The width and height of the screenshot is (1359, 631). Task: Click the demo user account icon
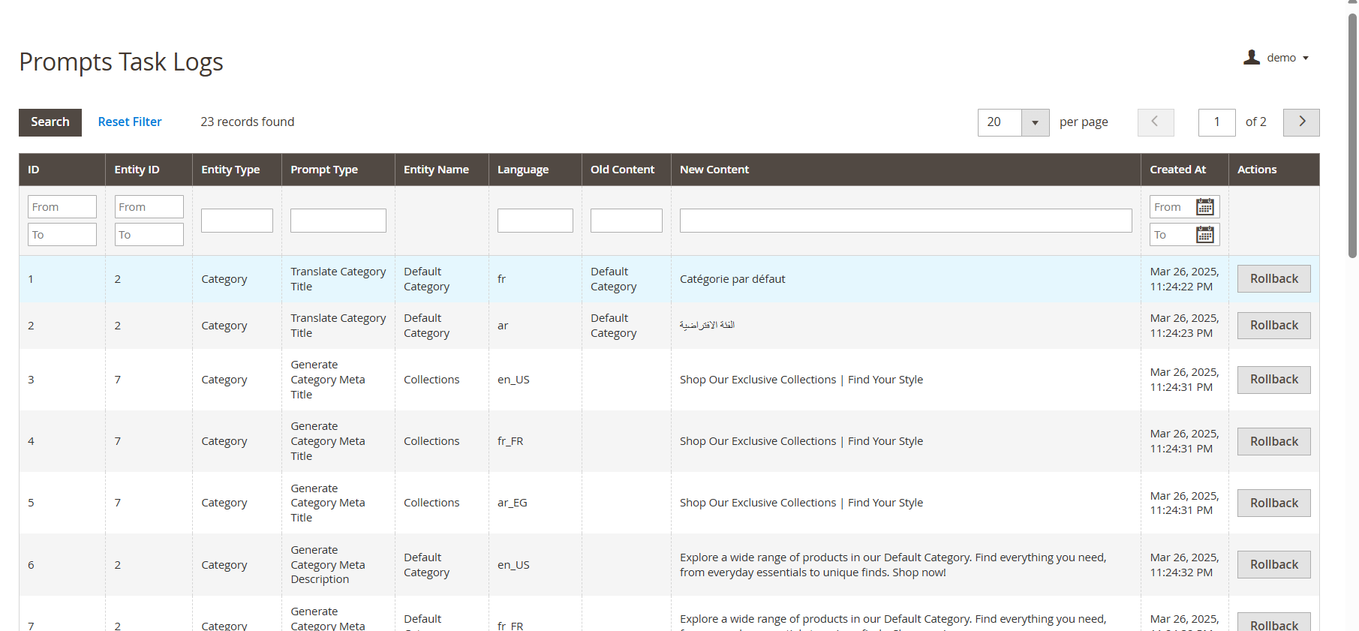point(1251,58)
